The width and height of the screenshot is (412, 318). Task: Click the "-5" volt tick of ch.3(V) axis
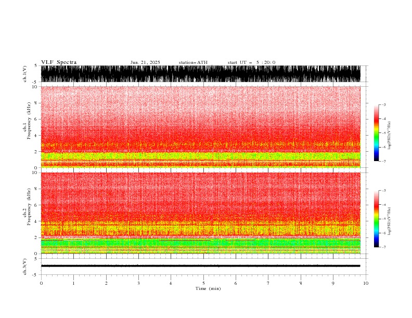click(x=35, y=275)
